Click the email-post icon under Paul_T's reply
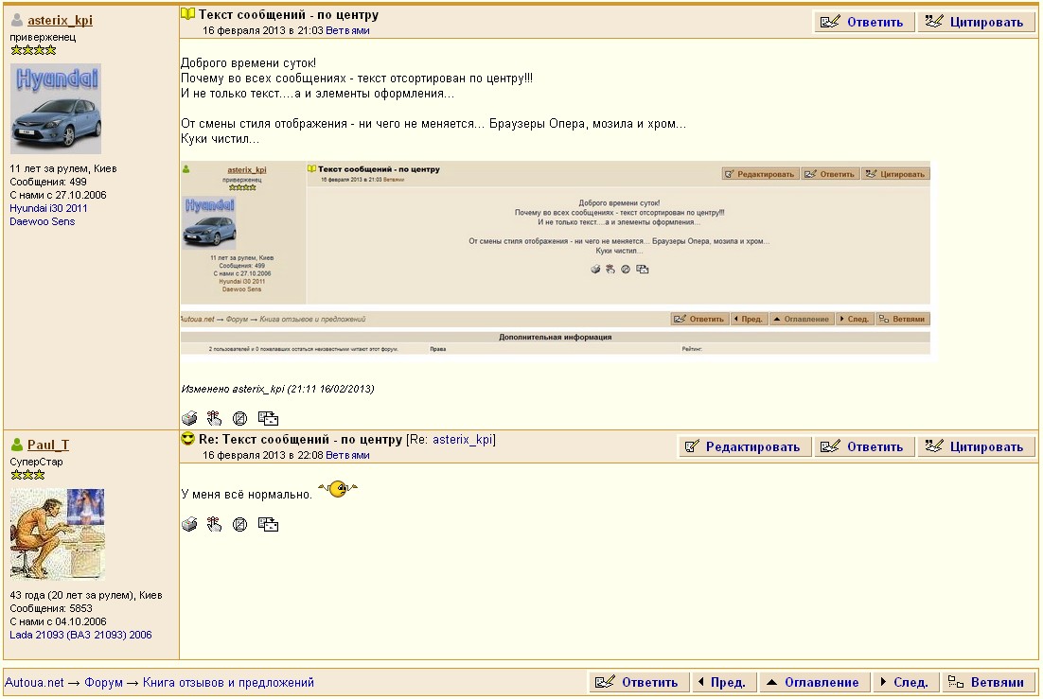 point(268,524)
